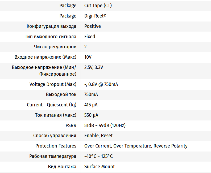
Task: Click the "Число регуляторов" row label
Action: (x=55, y=47)
